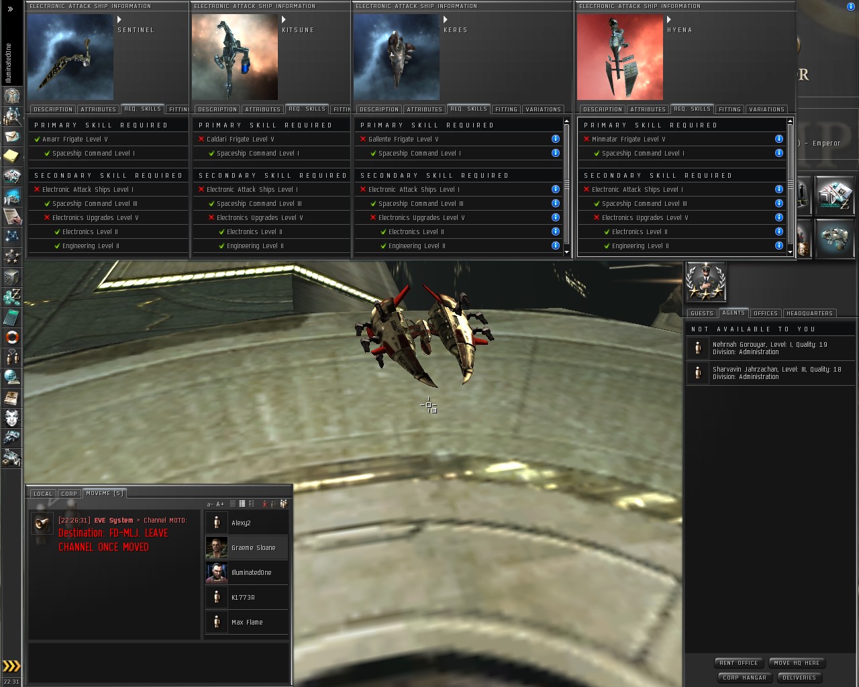Image resolution: width=859 pixels, height=687 pixels.
Task: Click the Rent Office button
Action: 739,663
